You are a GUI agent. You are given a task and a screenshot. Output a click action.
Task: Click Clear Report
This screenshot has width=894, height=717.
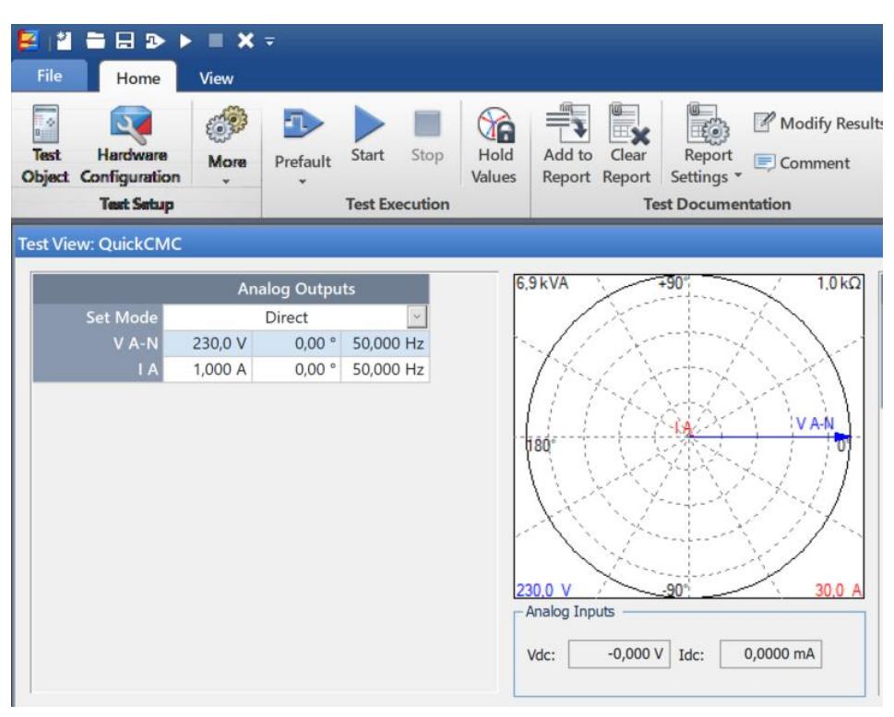point(627,144)
